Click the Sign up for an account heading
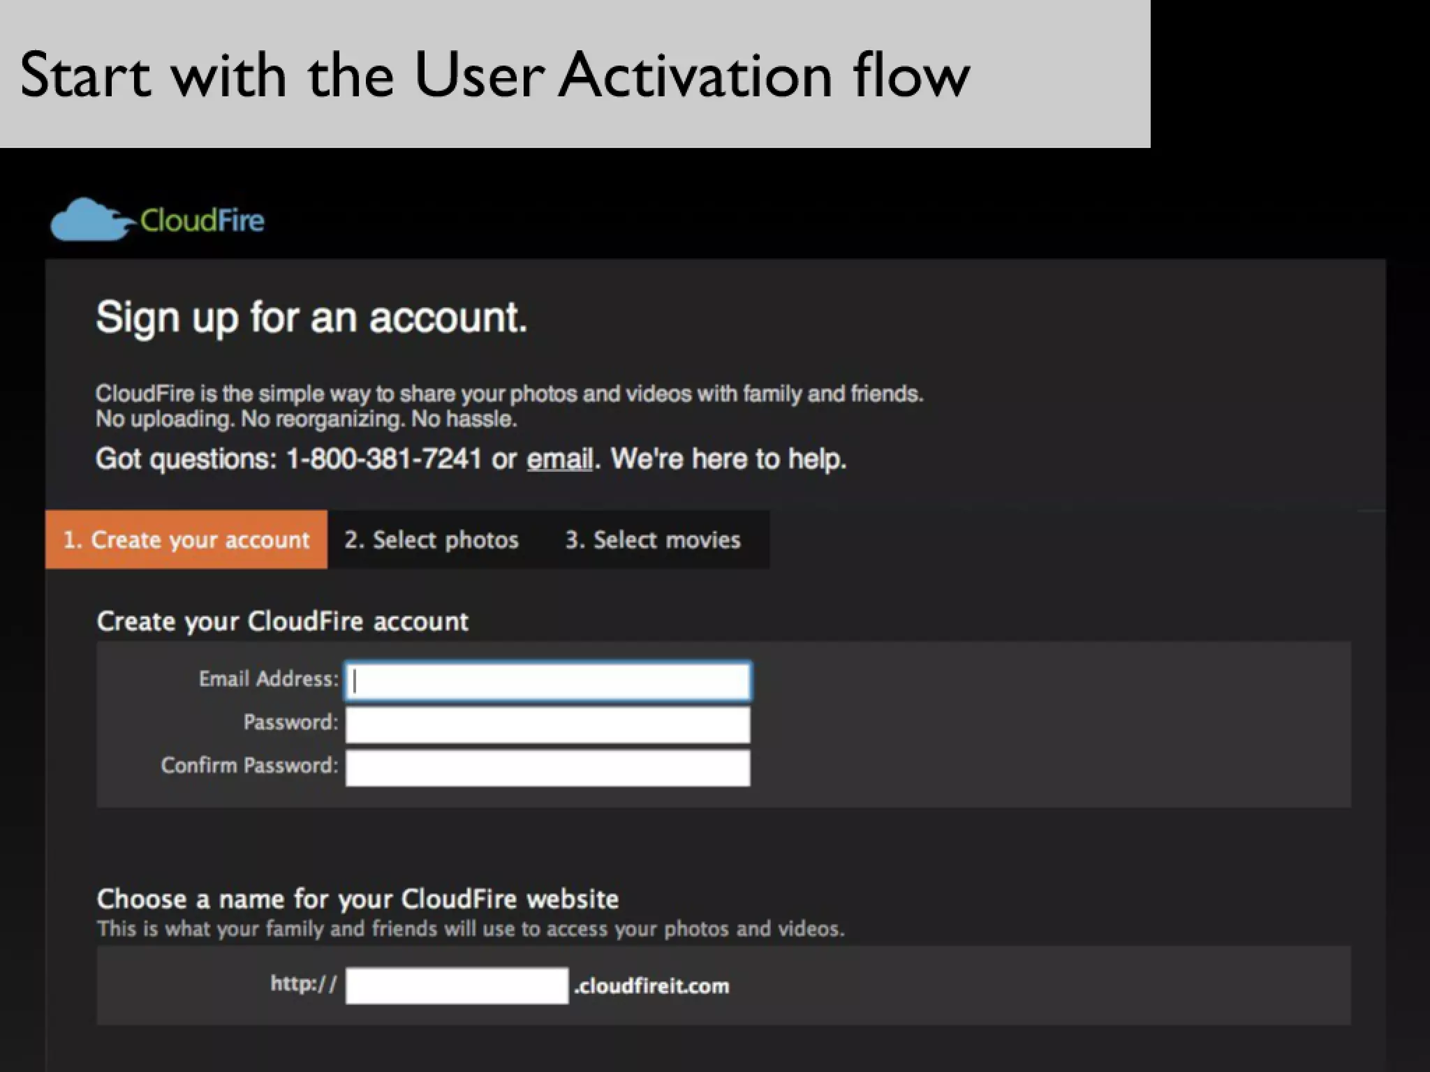The image size is (1430, 1072). pos(311,318)
